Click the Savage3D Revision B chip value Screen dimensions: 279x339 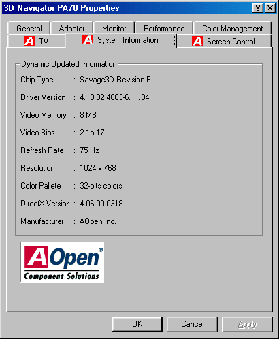point(115,80)
